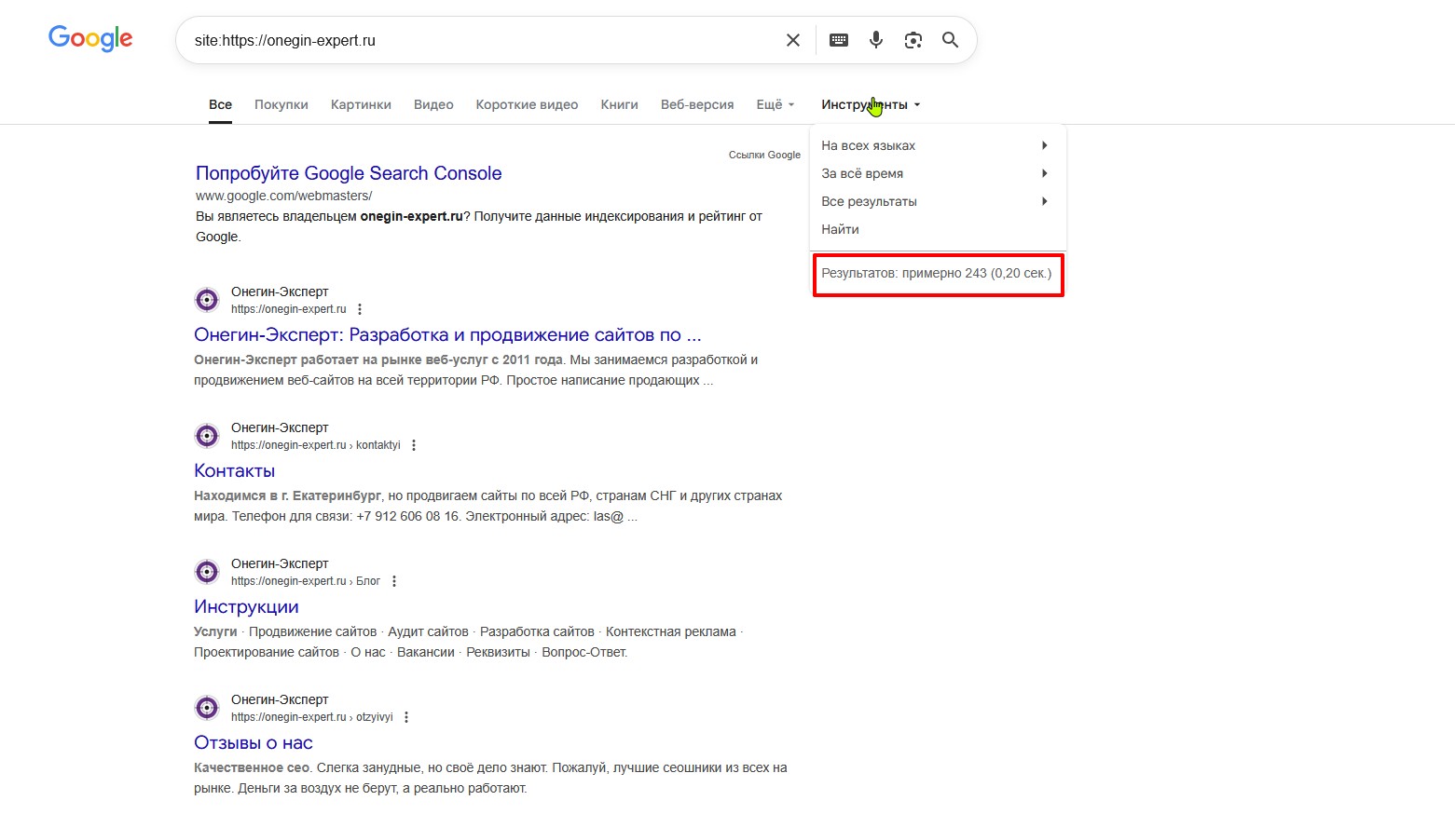
Task: Open three-dot menu for the otzyivyi result
Action: (x=406, y=717)
